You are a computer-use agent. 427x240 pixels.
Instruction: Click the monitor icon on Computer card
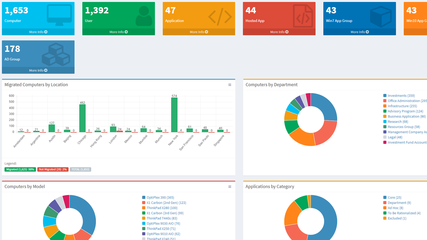pyautogui.click(x=59, y=15)
